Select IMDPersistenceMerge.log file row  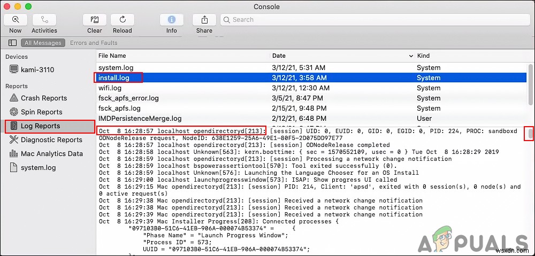pyautogui.click(x=311, y=119)
